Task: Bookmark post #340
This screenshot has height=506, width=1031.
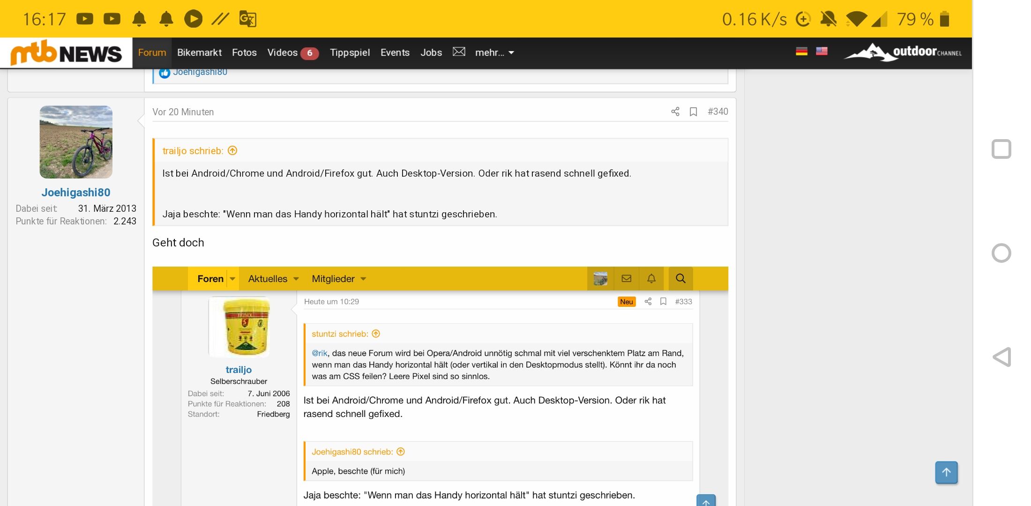Action: tap(693, 112)
